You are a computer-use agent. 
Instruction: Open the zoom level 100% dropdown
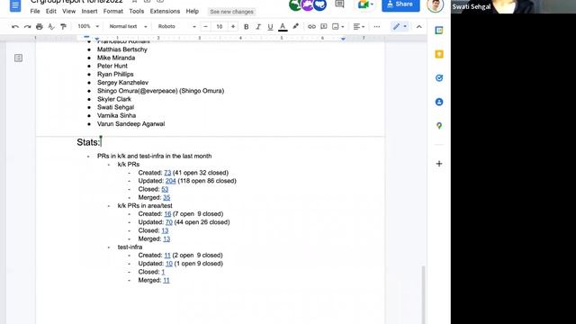tap(88, 26)
